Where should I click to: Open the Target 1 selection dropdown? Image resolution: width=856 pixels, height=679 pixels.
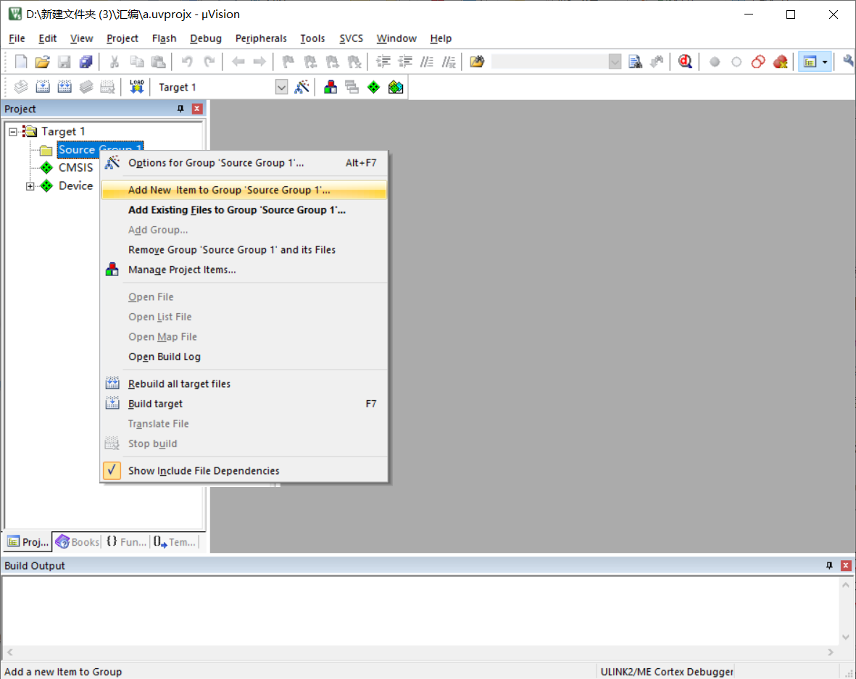coord(281,88)
